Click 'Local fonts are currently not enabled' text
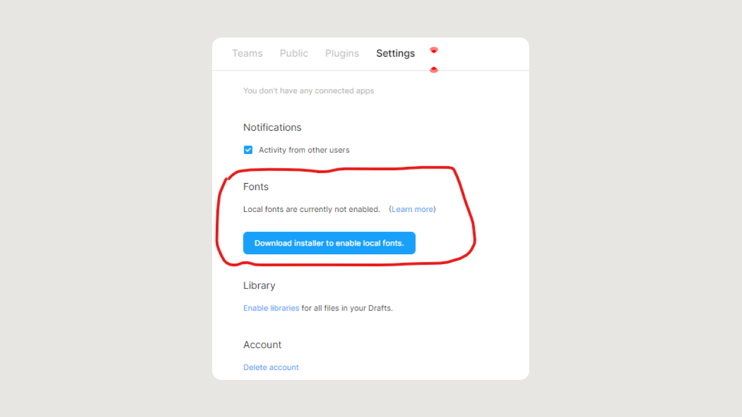This screenshot has width=742, height=417. point(311,209)
